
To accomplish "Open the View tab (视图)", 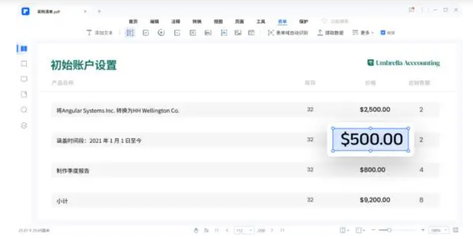I will [x=218, y=21].
